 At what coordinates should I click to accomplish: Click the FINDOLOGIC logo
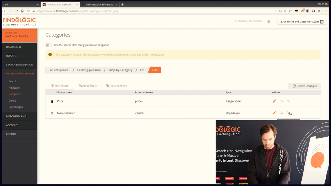(x=19, y=22)
